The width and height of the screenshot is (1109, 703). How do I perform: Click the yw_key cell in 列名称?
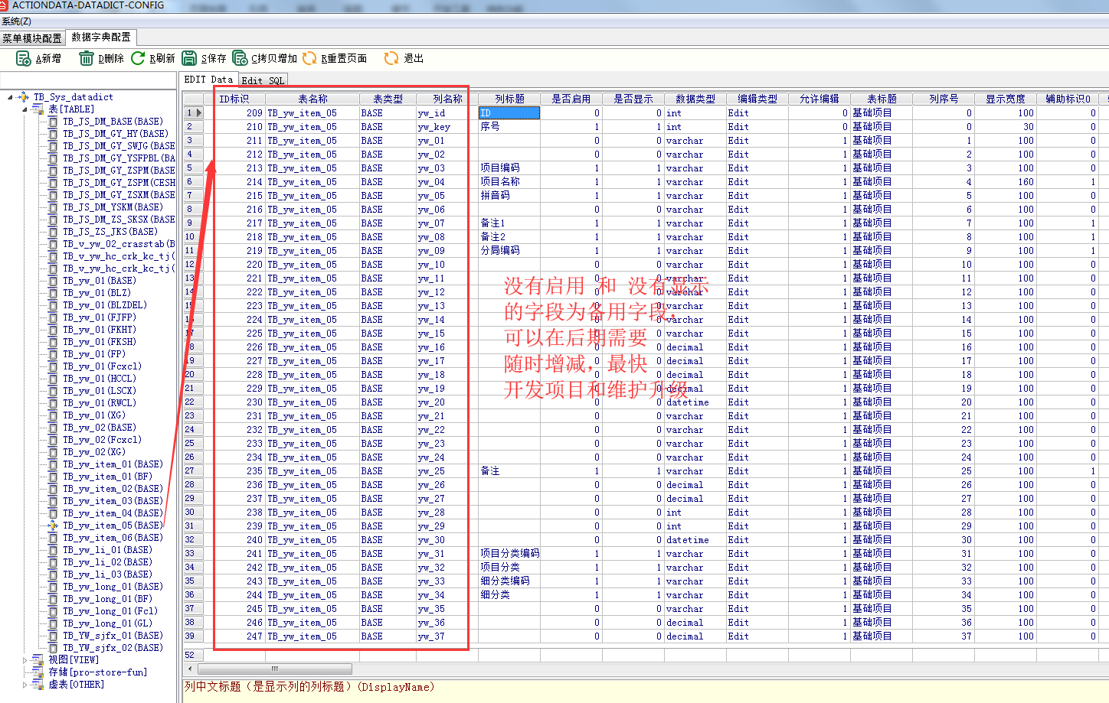(447, 127)
